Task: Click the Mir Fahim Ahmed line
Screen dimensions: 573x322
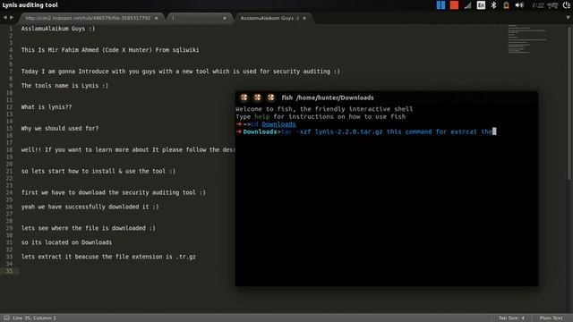Action: [x=110, y=50]
